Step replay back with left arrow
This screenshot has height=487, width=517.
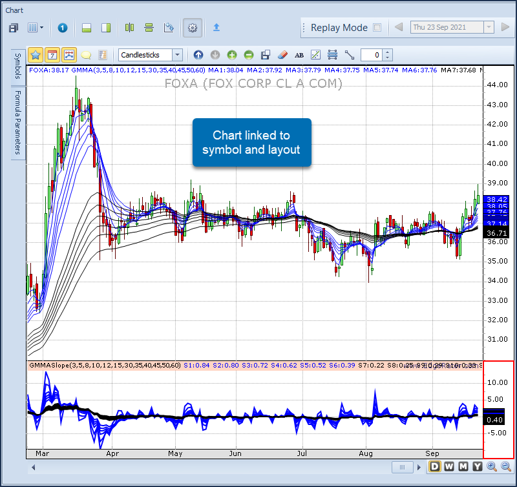click(x=399, y=26)
